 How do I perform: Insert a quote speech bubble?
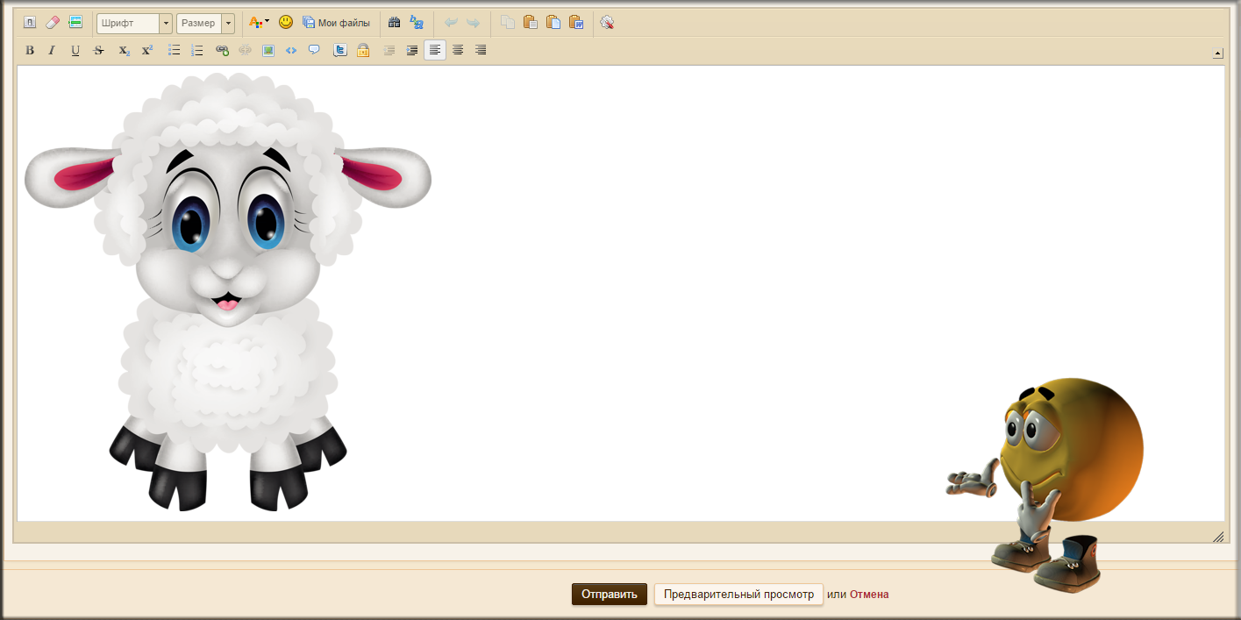click(314, 51)
